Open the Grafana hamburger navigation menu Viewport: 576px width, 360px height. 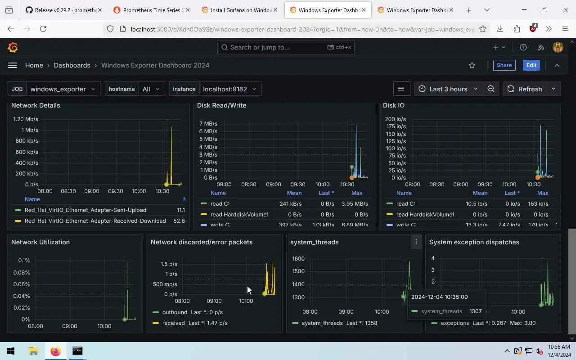pos(13,65)
